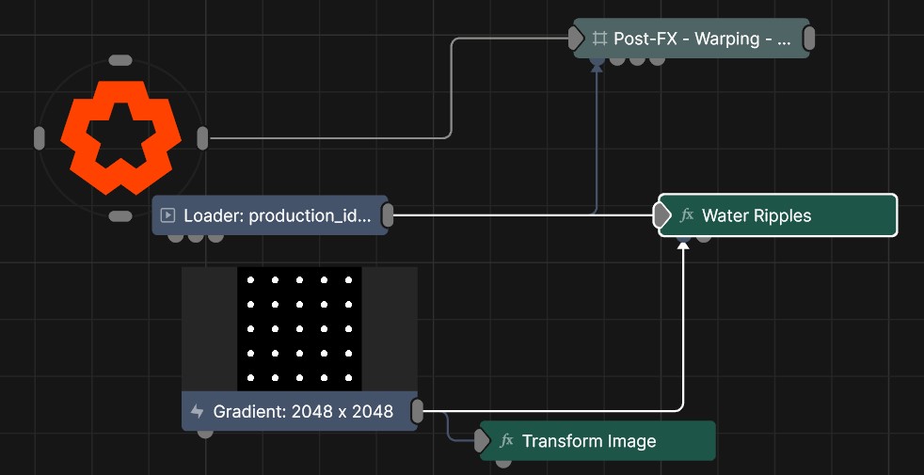Click the dot grid thumbnail of Gradient node

coord(299,329)
